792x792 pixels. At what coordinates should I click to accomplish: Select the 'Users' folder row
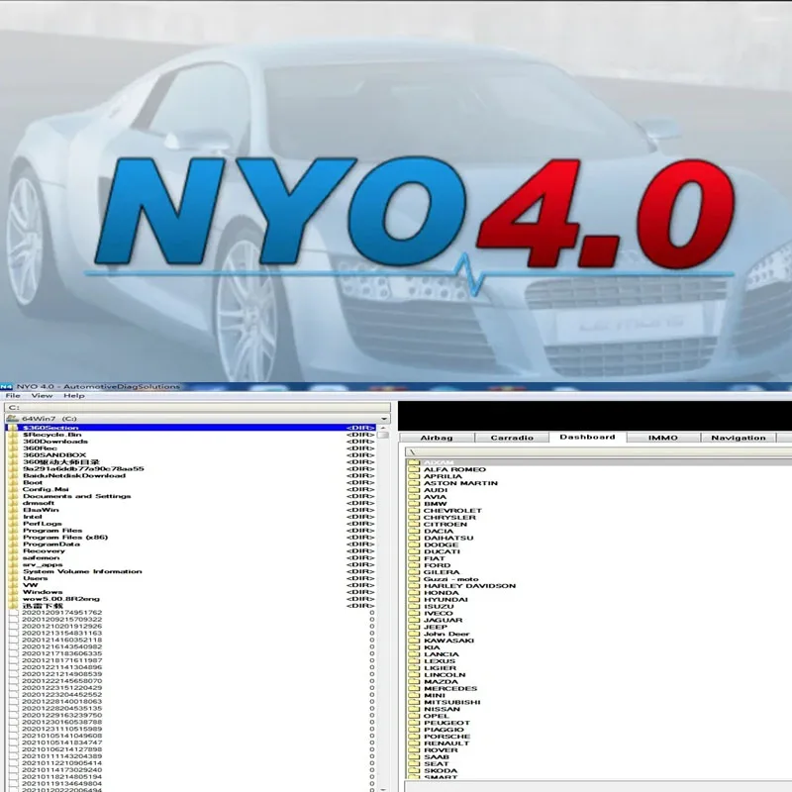coord(191,578)
